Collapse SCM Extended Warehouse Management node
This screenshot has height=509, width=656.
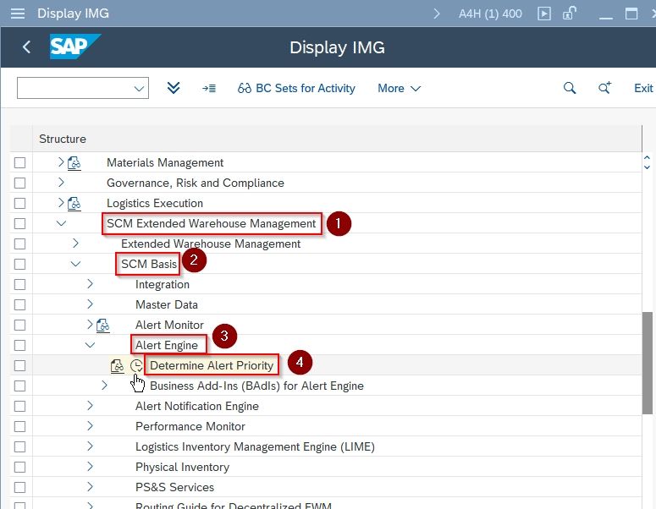pos(61,223)
